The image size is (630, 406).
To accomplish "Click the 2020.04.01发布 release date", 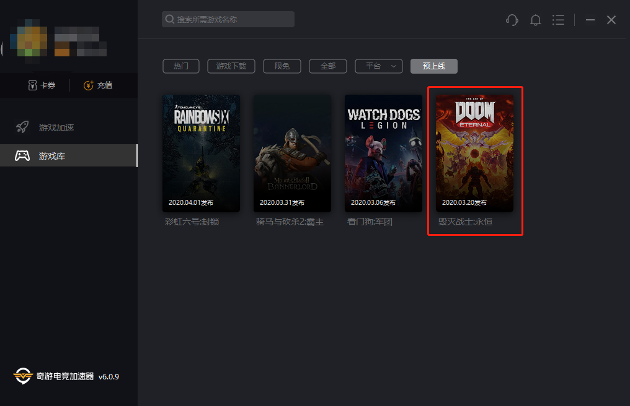I will [x=191, y=202].
